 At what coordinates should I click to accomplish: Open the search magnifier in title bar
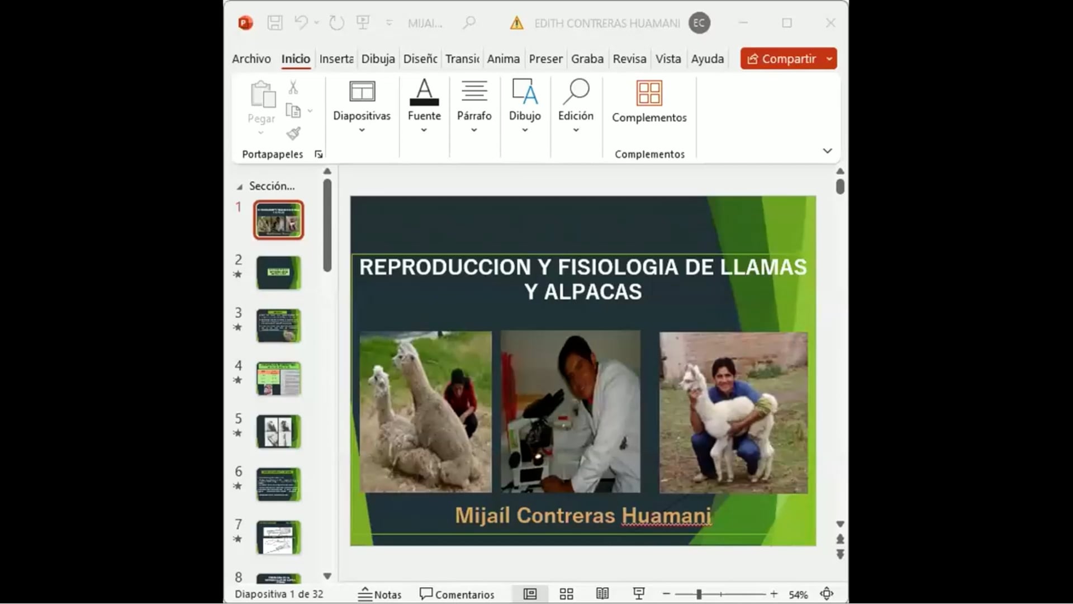pos(469,23)
